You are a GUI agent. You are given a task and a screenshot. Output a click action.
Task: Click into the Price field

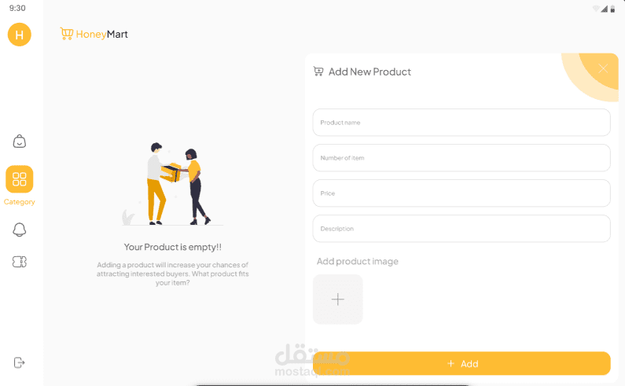(x=461, y=193)
